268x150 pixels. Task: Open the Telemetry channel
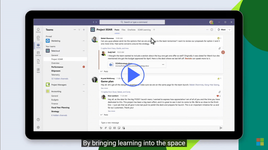pos(55,75)
